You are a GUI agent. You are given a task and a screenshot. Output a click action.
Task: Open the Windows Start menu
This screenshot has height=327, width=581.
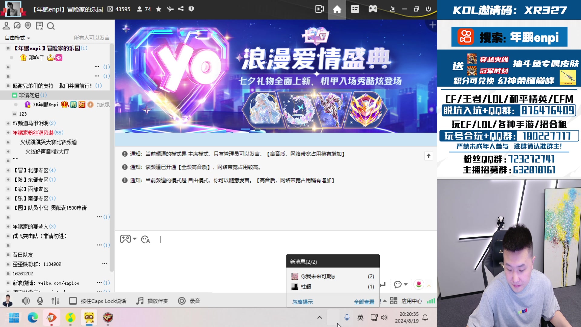click(x=14, y=317)
